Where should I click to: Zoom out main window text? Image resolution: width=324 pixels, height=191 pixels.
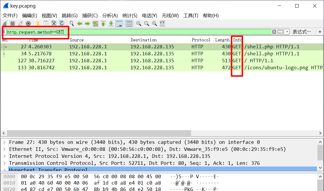(x=146, y=24)
